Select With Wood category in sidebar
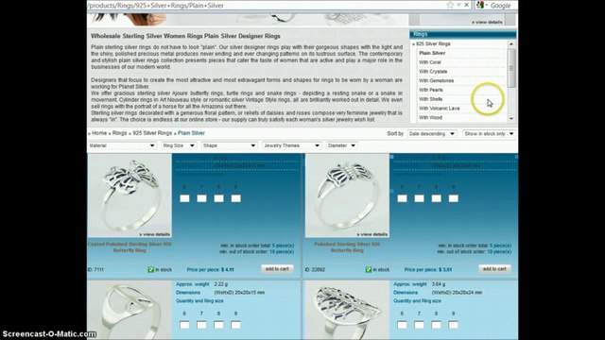This screenshot has width=605, height=340. click(430, 118)
